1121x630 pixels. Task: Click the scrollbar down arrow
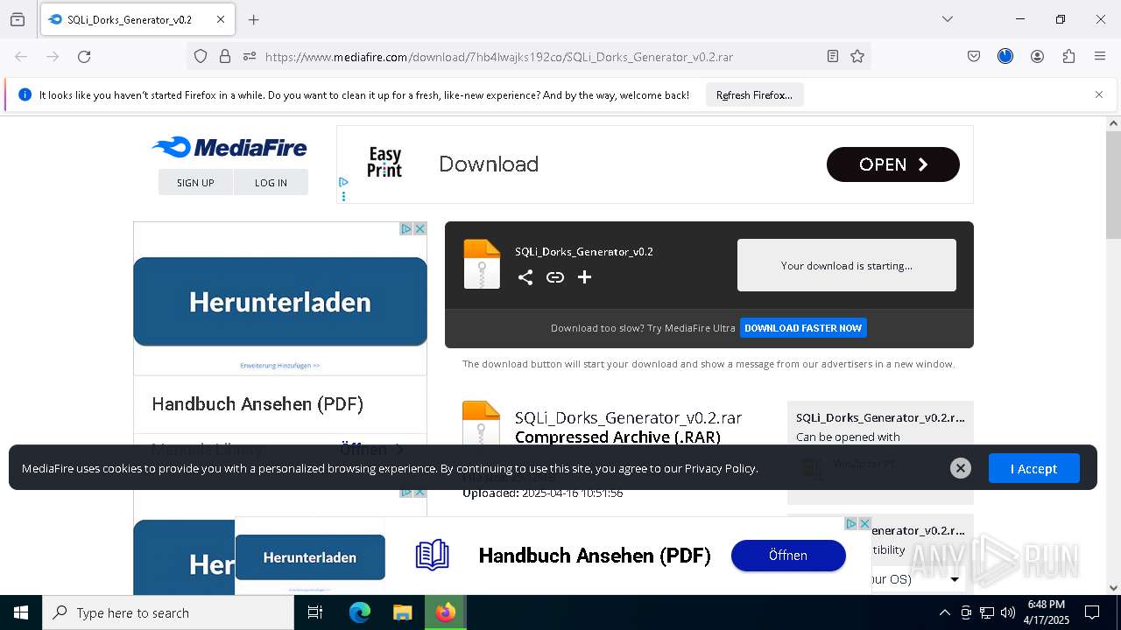[1113, 588]
